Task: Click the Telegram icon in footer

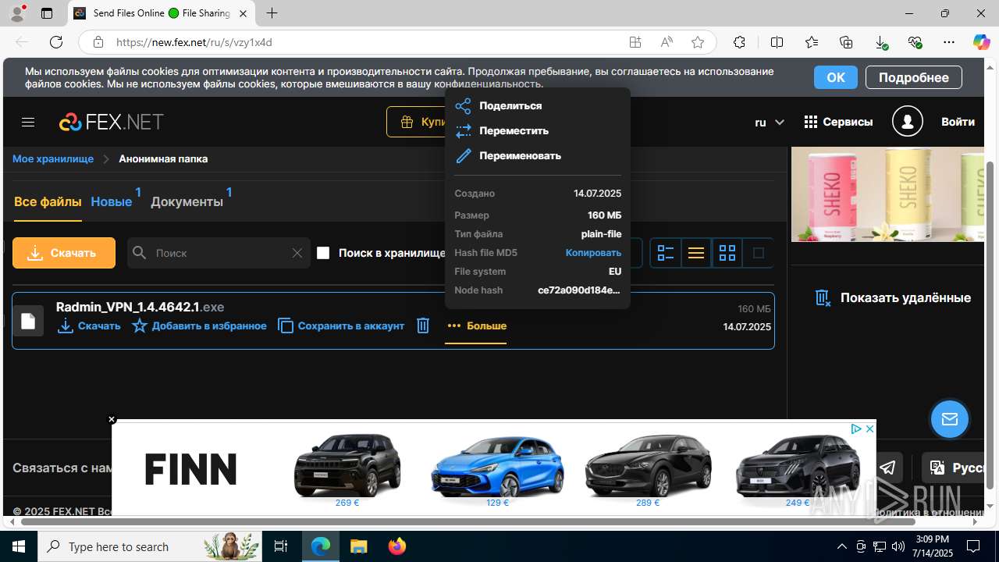Action: point(887,468)
